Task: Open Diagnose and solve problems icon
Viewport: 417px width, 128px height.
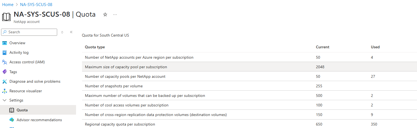Action: tap(4, 81)
